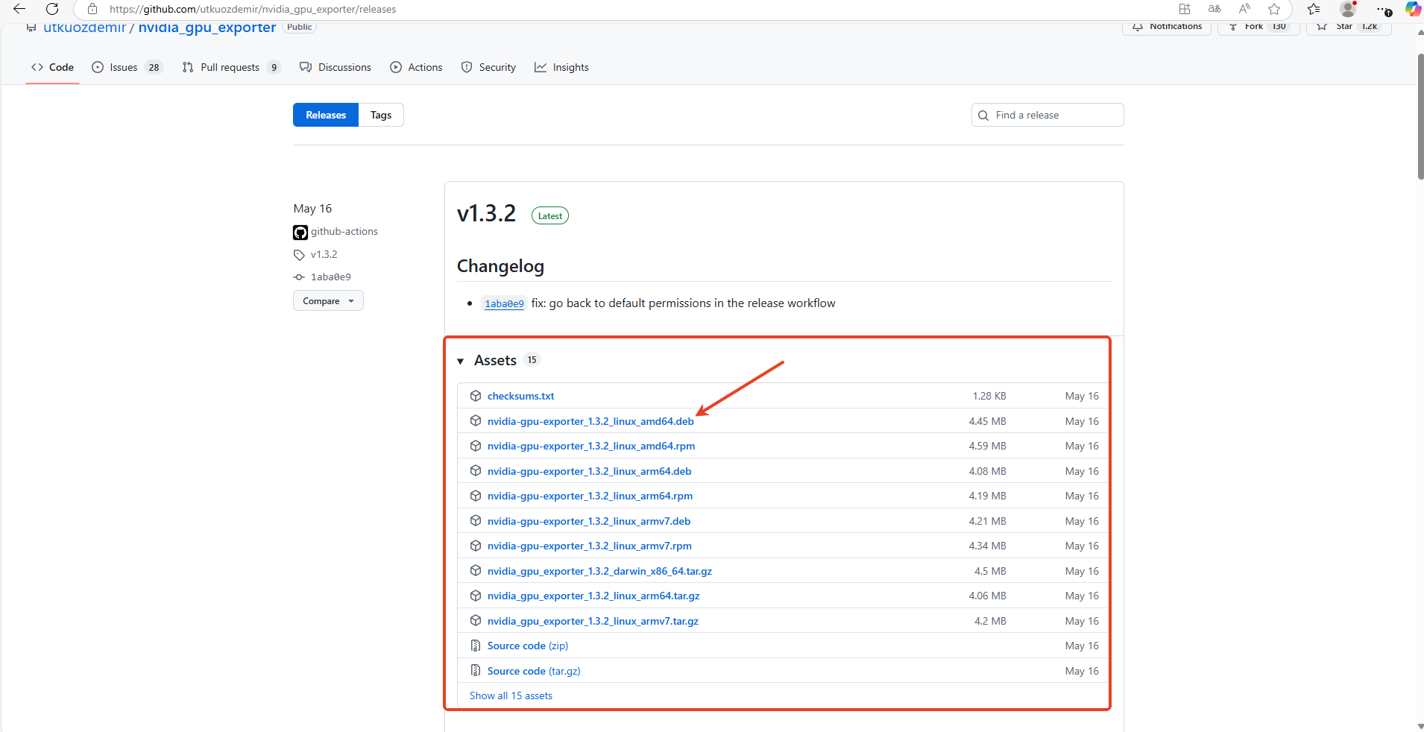Open the Compare dropdown
This screenshot has height=732, width=1424.
click(x=328, y=301)
